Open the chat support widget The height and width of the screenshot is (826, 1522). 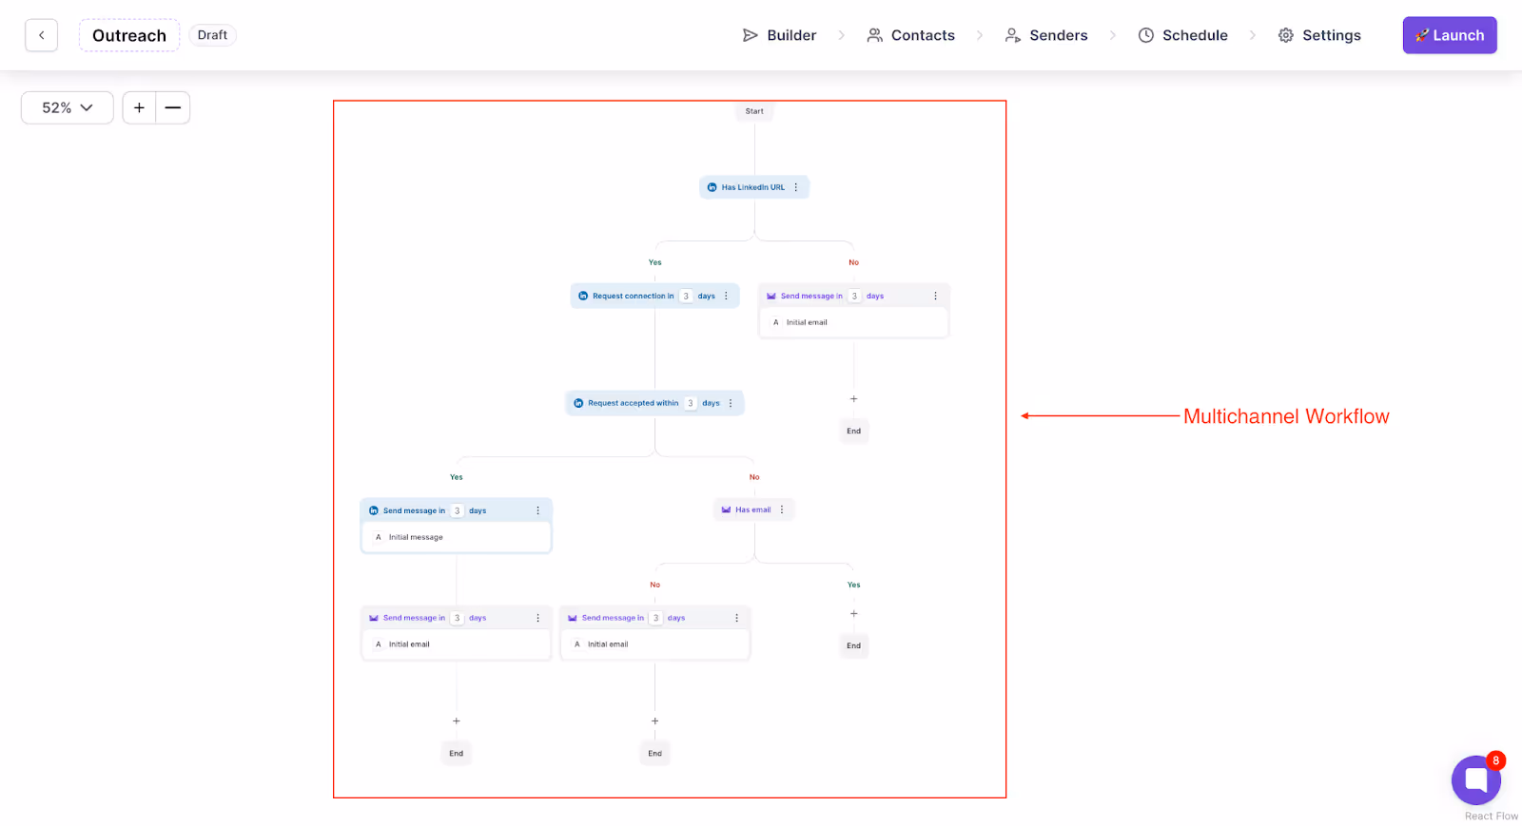[x=1475, y=780]
